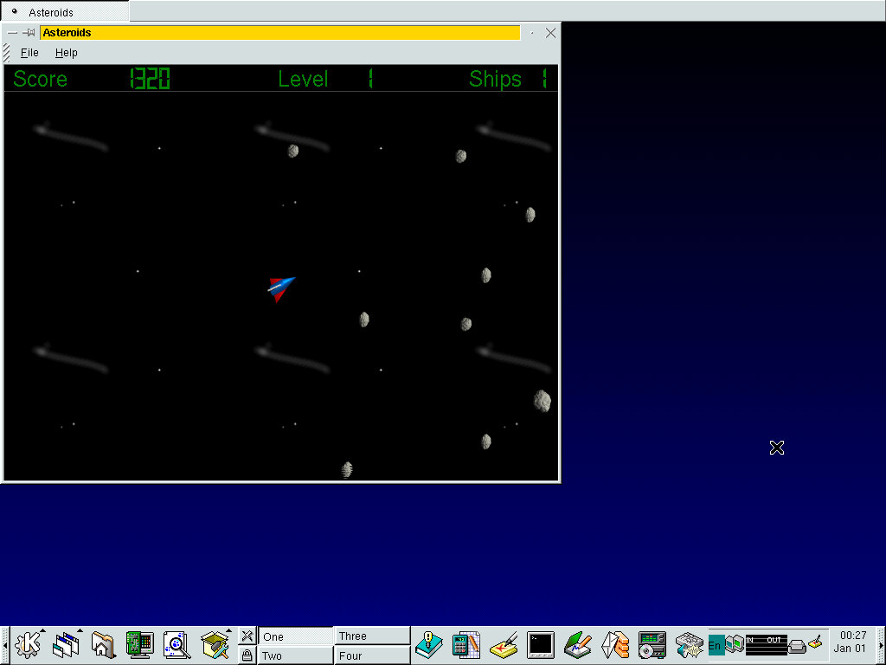Open the Home directory folder icon
Screen dimensions: 886x665
pyautogui.click(x=102, y=644)
